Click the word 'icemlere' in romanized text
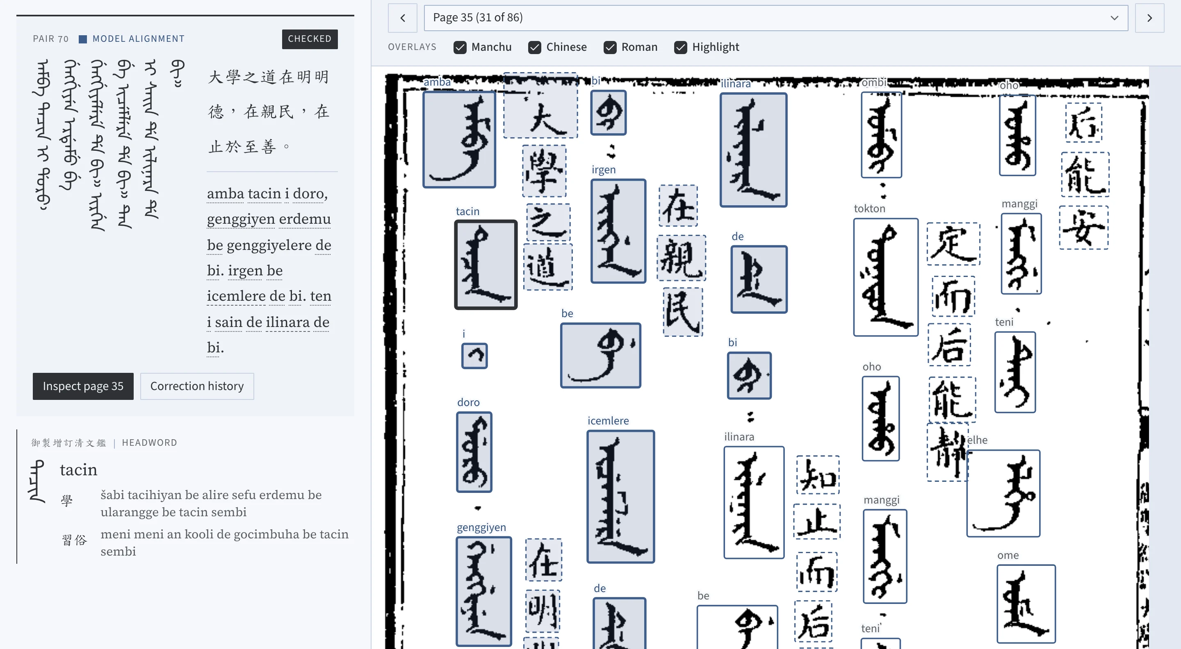Viewport: 1181px width, 649px height. [x=236, y=296]
